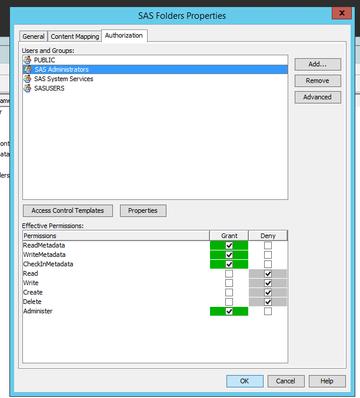Image resolution: width=360 pixels, height=398 pixels.
Task: Open Access Control Templates
Action: click(x=68, y=210)
